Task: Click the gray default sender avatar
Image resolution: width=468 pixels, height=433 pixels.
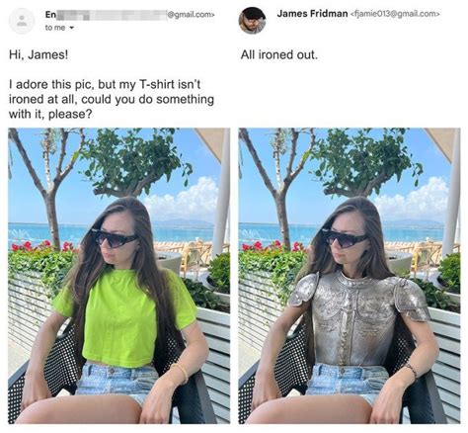Action: (x=22, y=21)
